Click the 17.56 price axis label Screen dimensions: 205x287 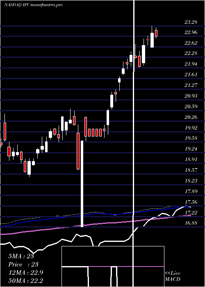click(191, 202)
